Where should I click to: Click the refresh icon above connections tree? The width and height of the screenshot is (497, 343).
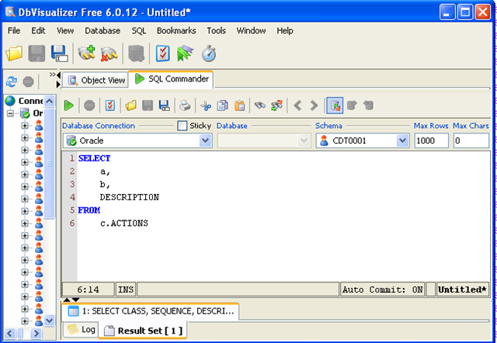(x=11, y=81)
